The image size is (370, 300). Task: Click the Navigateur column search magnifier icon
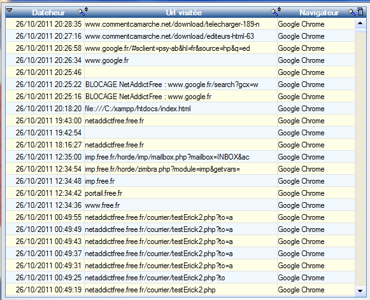point(352,12)
